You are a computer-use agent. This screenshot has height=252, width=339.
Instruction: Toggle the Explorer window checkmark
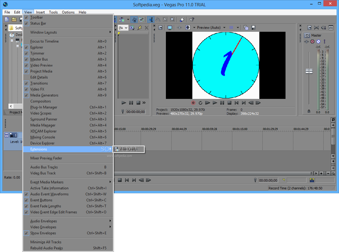[x=26, y=47]
